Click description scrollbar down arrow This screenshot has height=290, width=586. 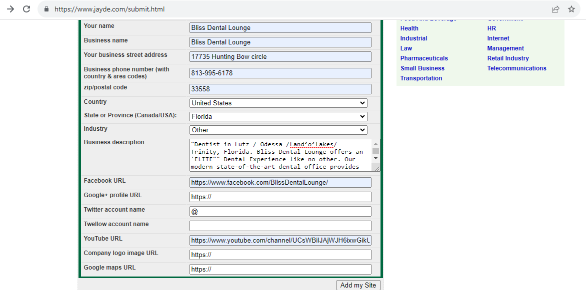376,159
